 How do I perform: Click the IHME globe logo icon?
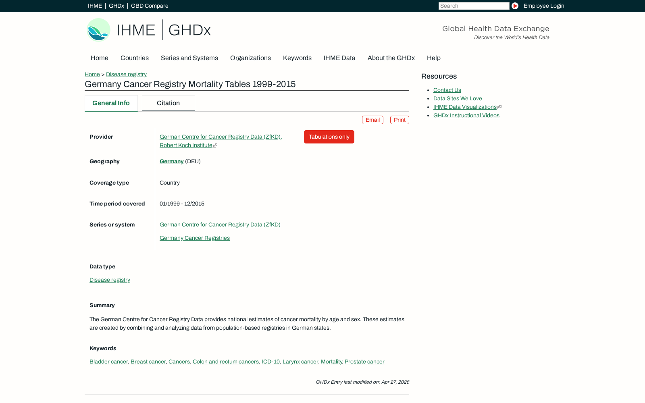99,30
